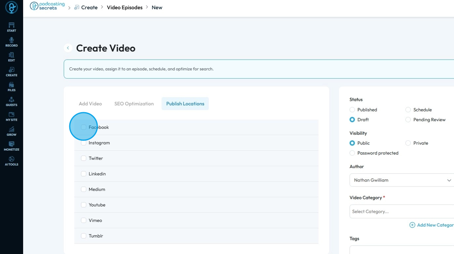Check the Instagram publish location

[84, 143]
